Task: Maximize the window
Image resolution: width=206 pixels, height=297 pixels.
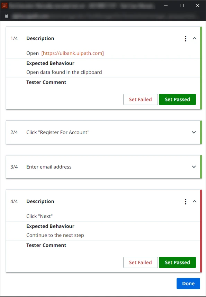Action: [182, 6]
